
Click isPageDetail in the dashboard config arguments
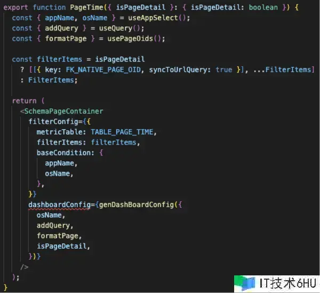(61, 246)
